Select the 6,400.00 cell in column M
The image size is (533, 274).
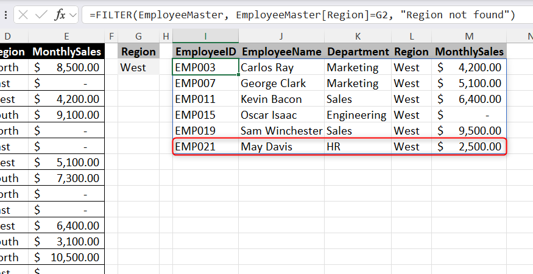[x=469, y=99]
